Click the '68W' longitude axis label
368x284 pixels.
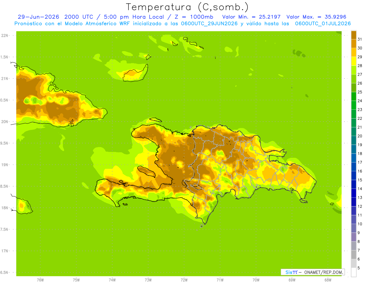coord(328,280)
